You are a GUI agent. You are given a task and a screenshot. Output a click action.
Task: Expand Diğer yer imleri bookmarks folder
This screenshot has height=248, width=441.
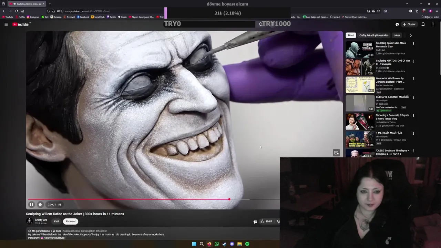point(430,17)
